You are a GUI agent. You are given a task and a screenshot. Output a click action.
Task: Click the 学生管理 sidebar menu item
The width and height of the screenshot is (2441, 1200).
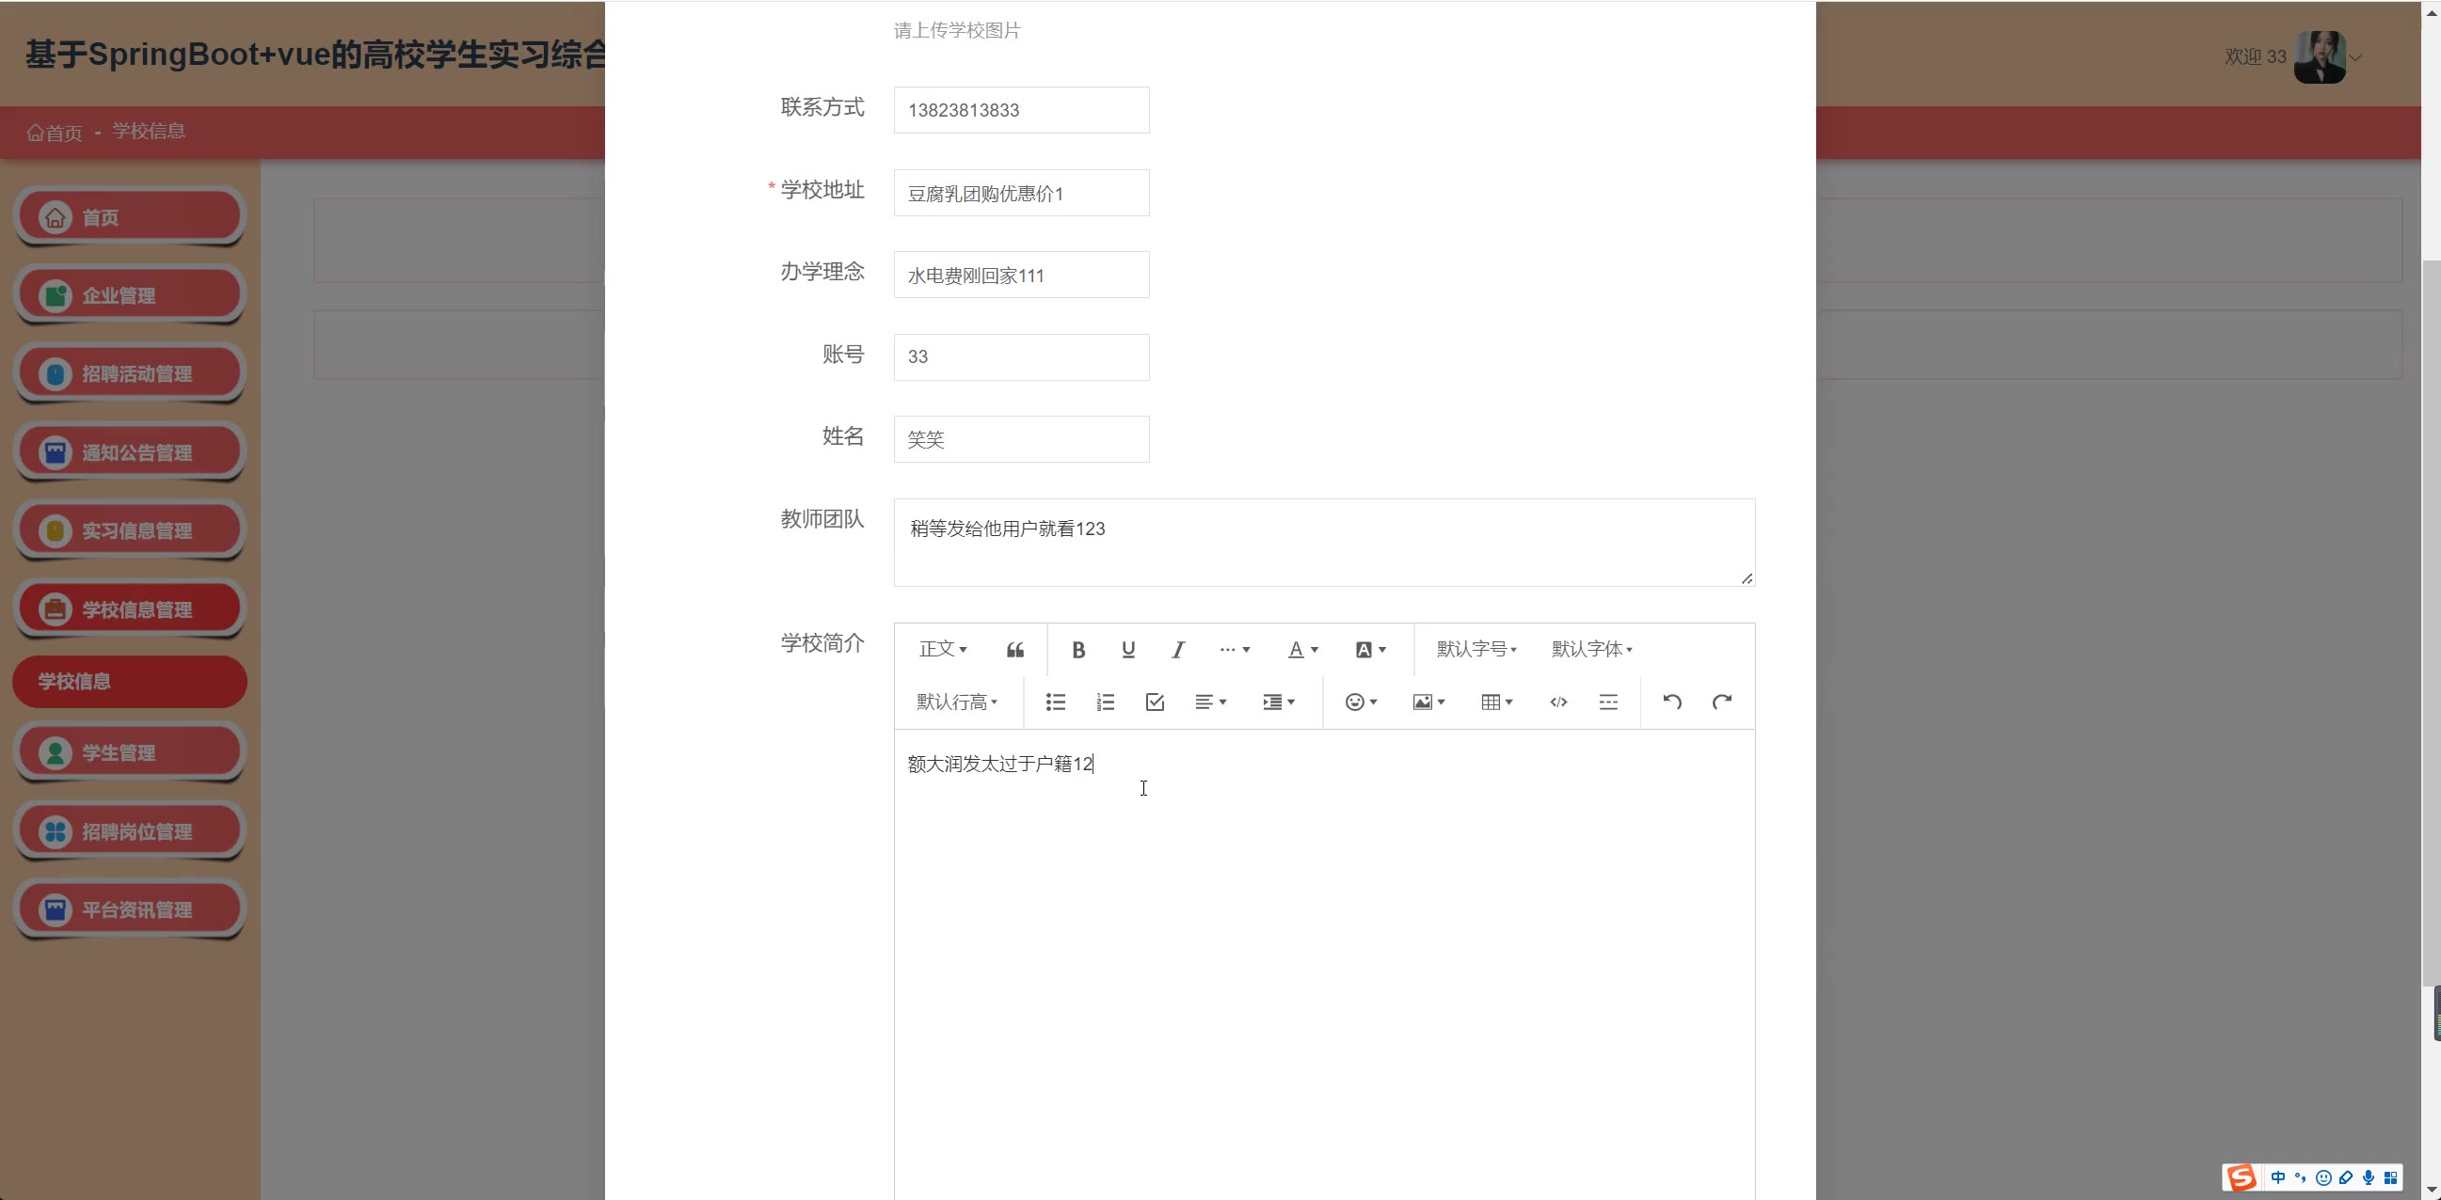130,753
